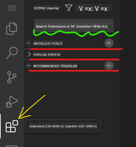Toggle the small arrow beside RECOMMENDED

28,66
